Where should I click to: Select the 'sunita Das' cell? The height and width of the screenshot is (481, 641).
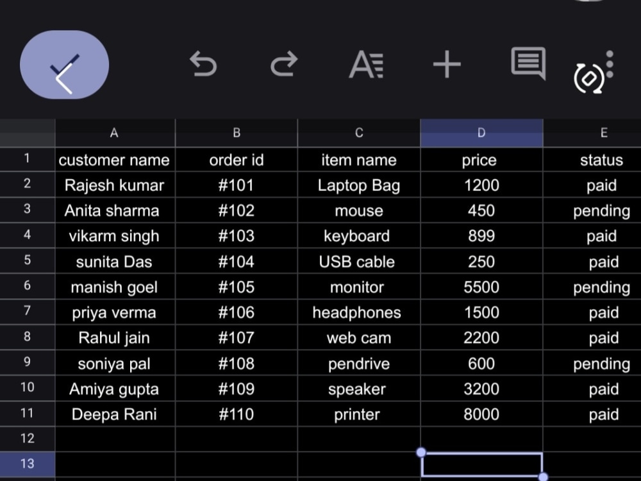pyautogui.click(x=115, y=262)
